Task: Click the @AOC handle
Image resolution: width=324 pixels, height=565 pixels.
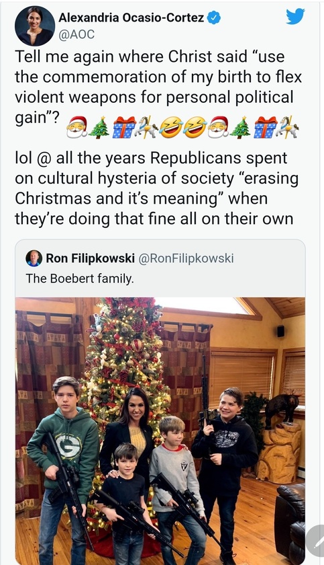Action: pyautogui.click(x=76, y=34)
